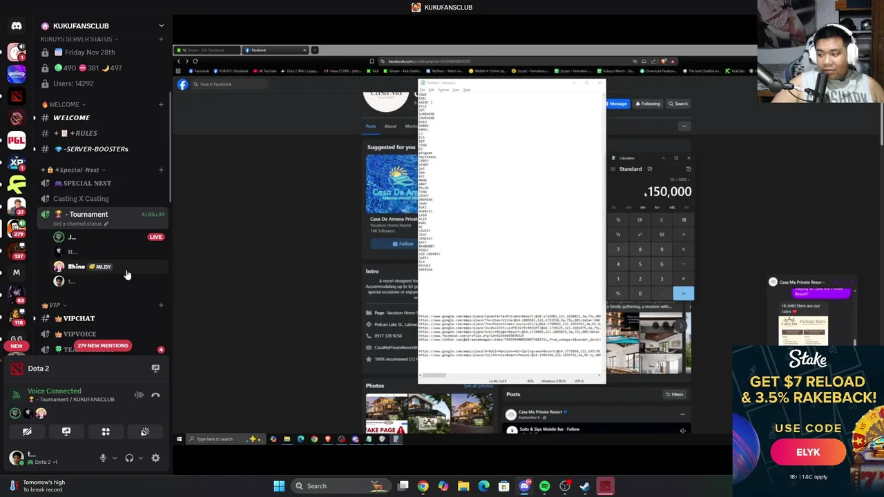
Task: Open Tomorrow's high weather widget
Action: pos(36,486)
